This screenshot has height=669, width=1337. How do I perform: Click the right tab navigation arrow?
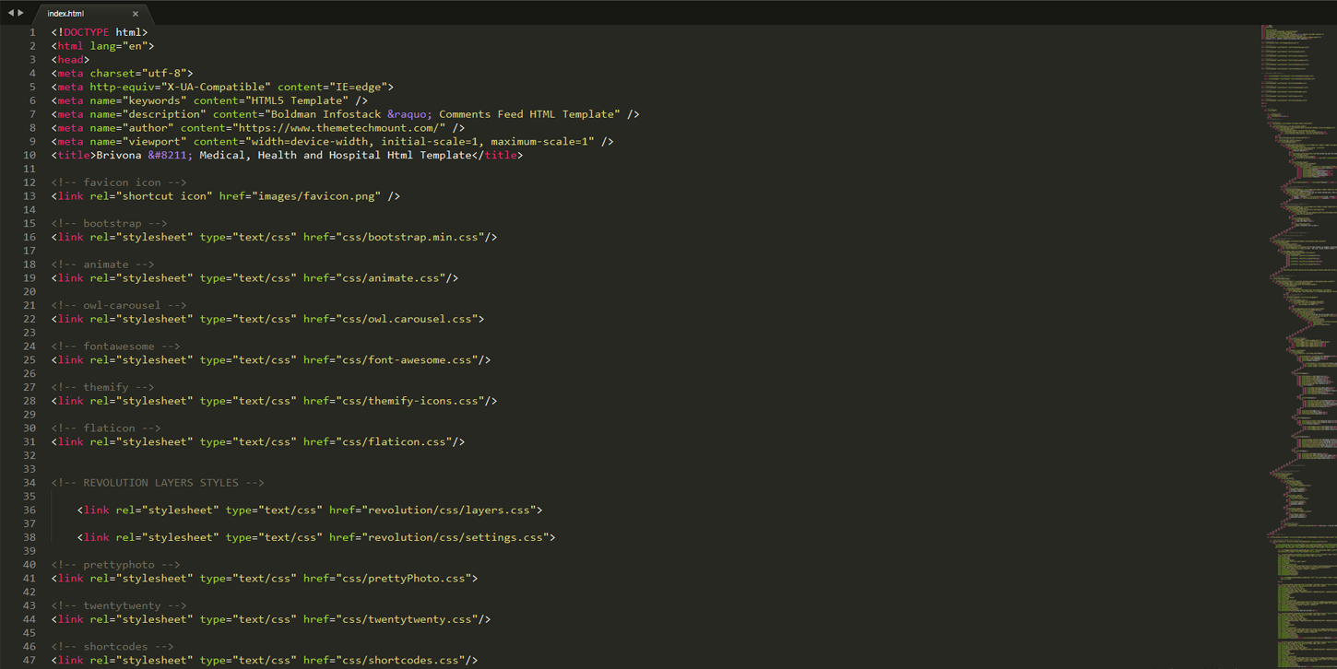click(x=21, y=13)
